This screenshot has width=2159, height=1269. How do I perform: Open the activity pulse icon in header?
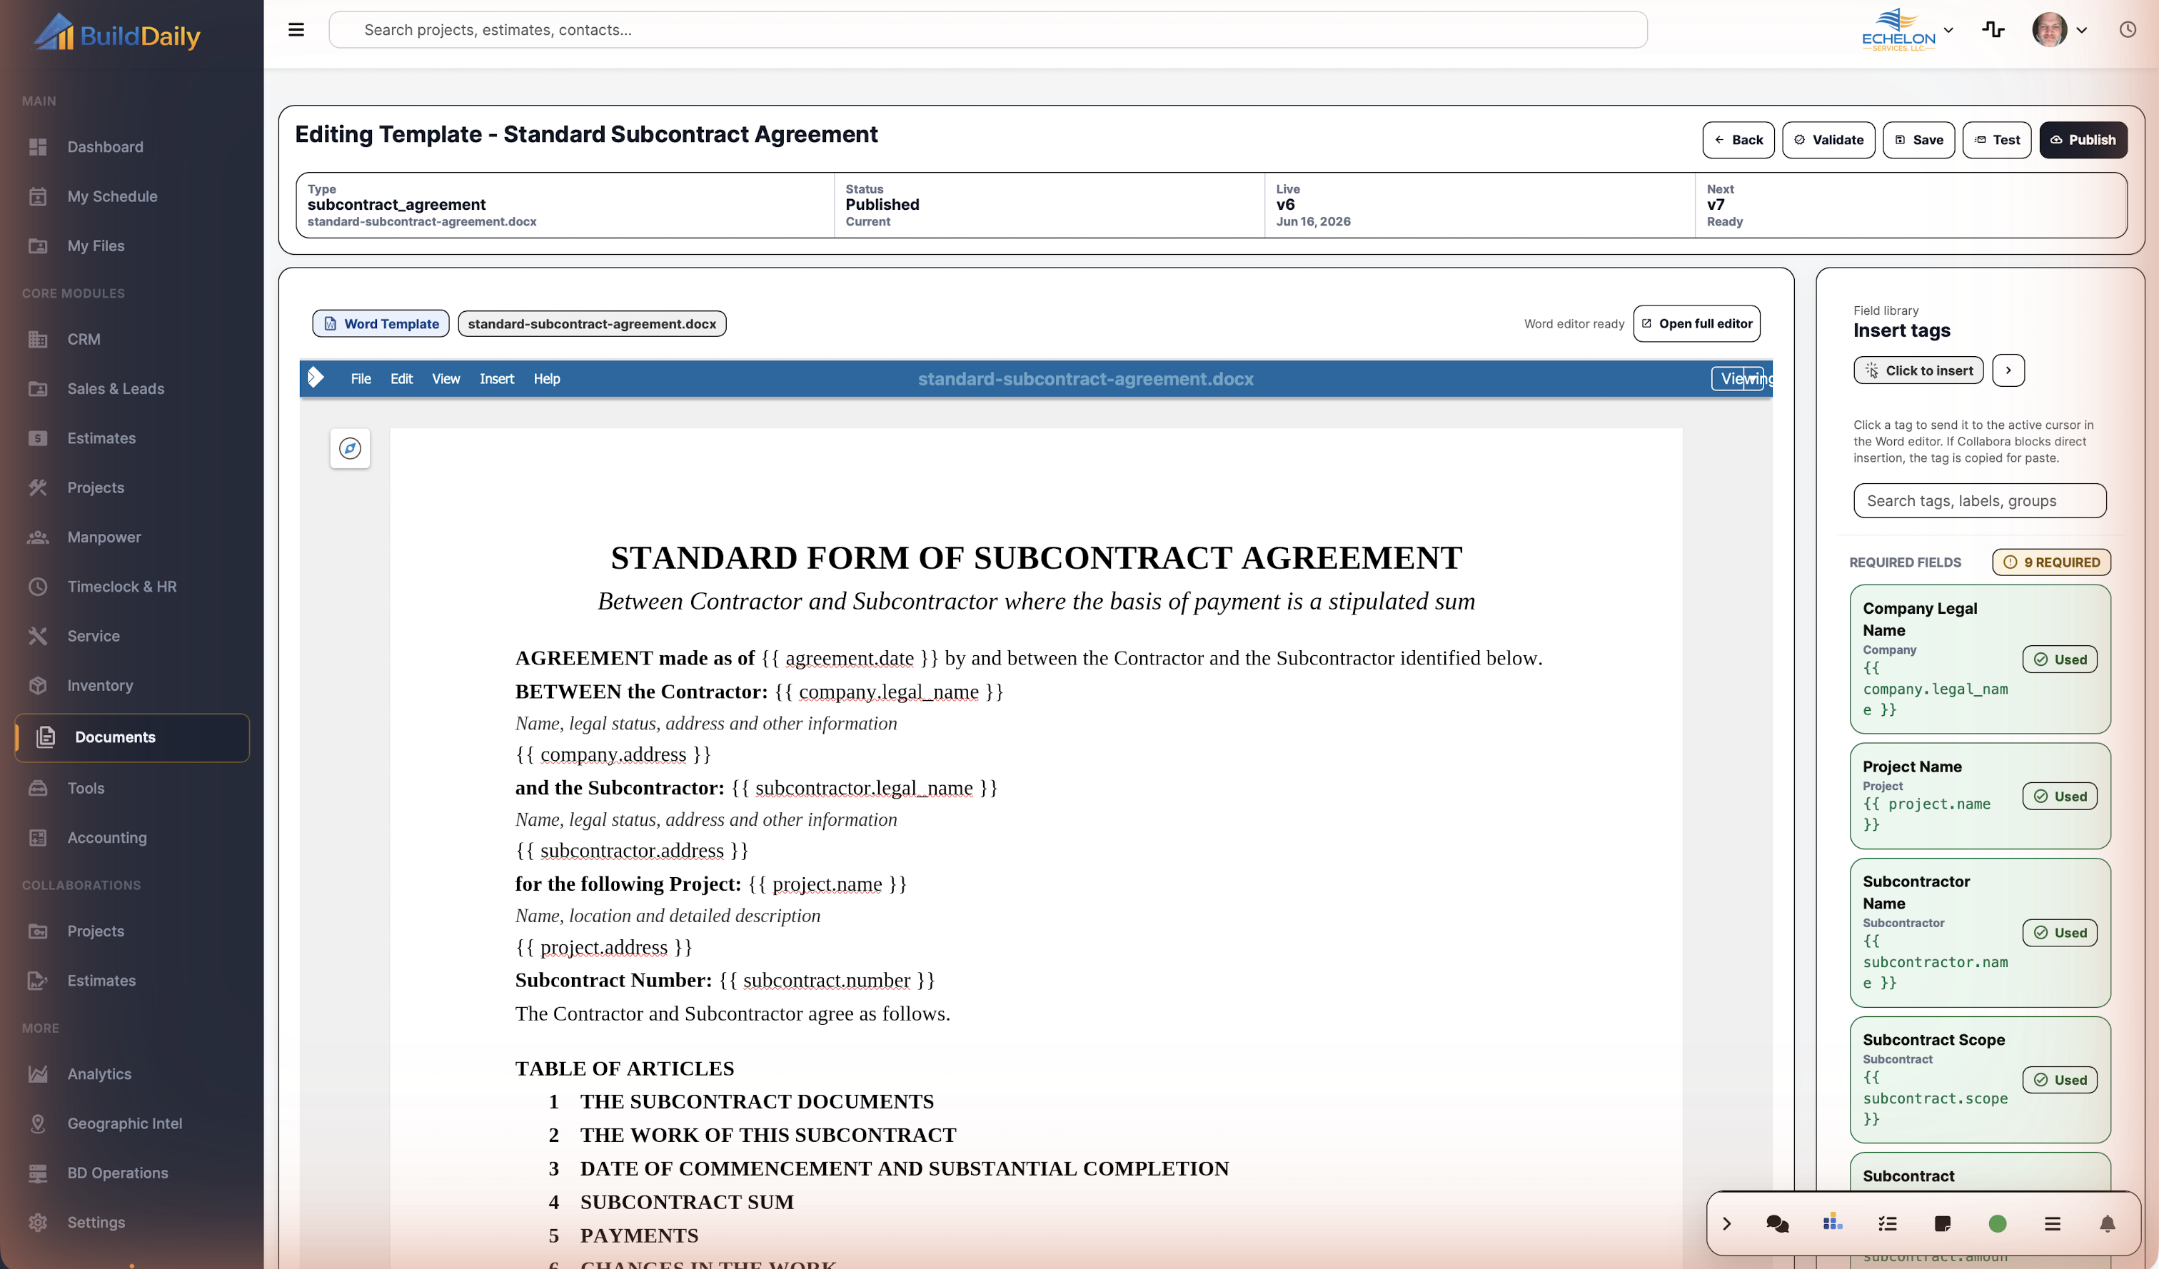tap(1993, 30)
